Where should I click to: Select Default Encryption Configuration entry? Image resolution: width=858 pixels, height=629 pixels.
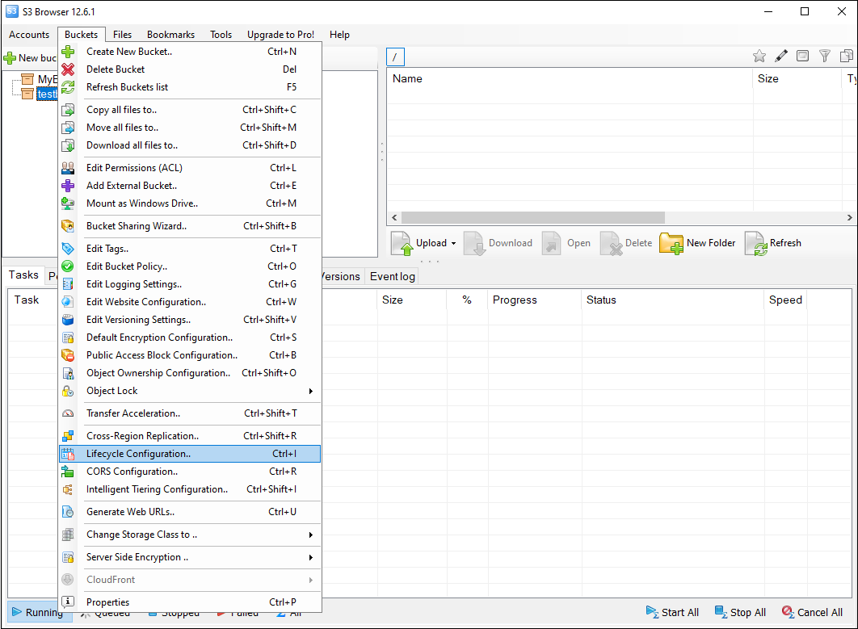[x=190, y=338]
